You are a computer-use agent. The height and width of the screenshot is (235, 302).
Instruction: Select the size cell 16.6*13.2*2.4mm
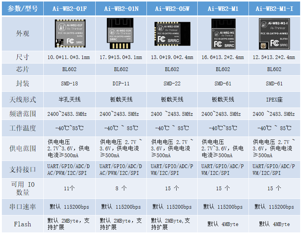(x=223, y=57)
